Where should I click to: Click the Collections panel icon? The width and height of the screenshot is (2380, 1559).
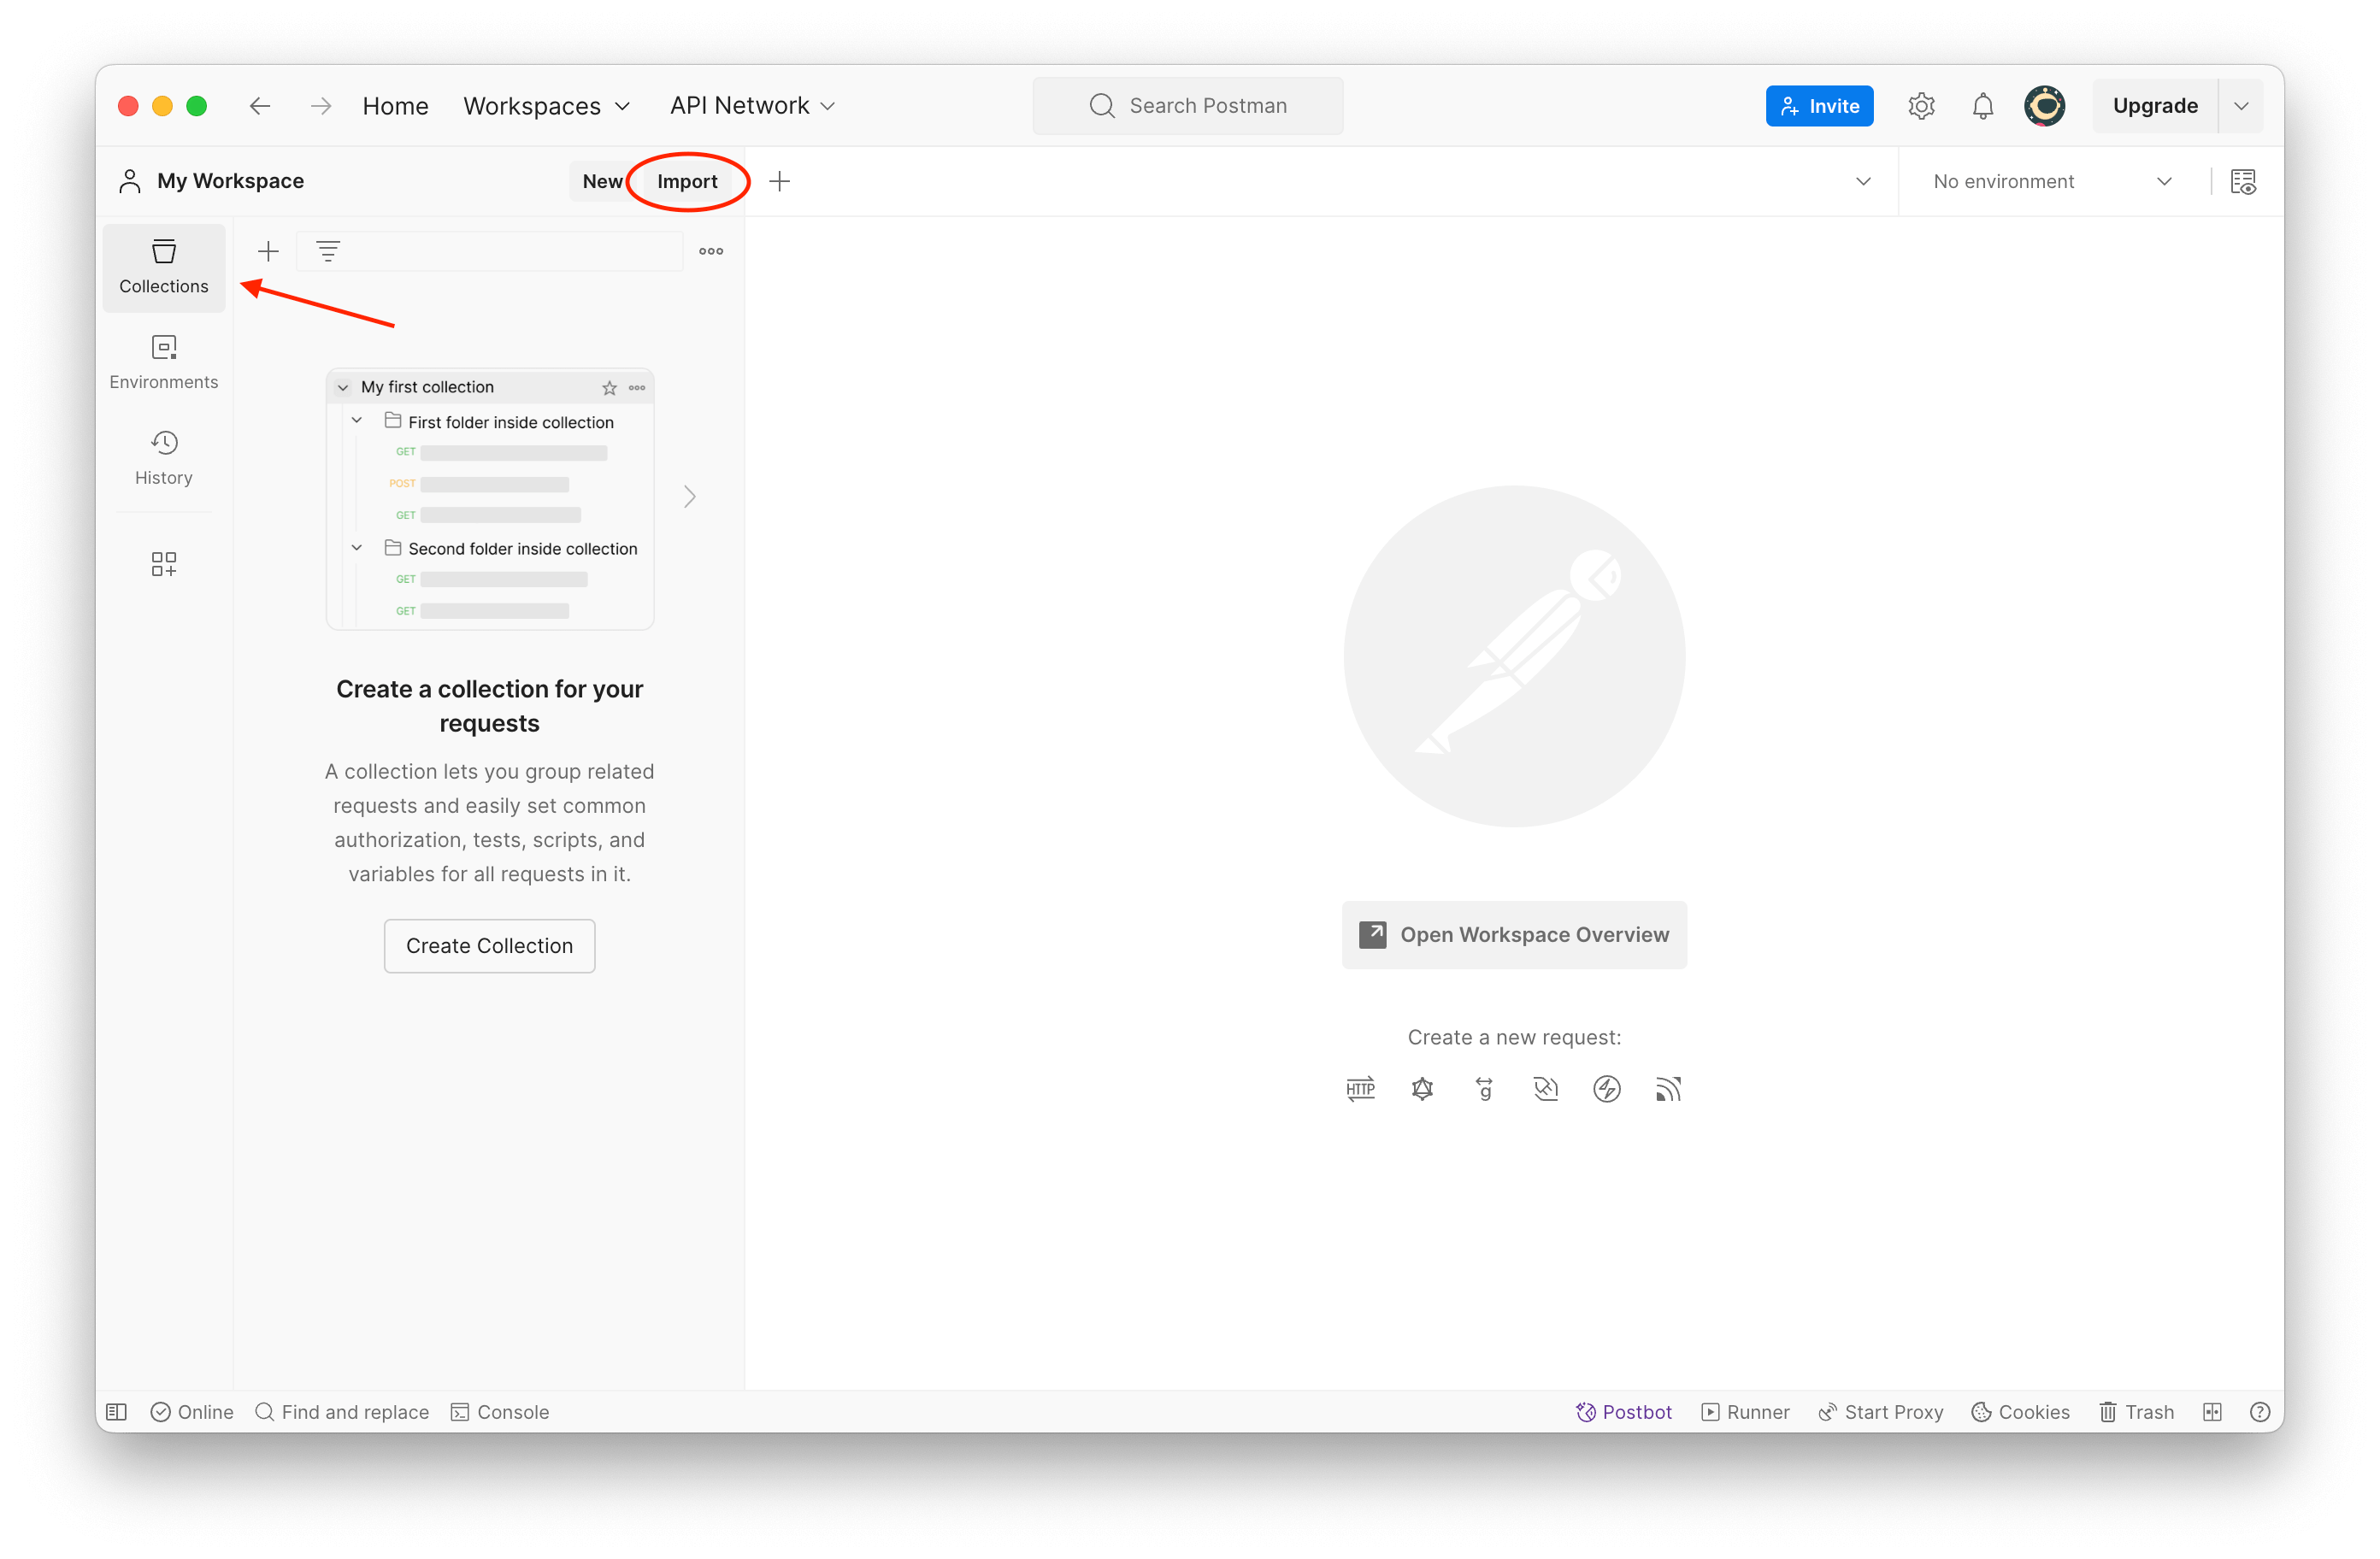tap(163, 266)
